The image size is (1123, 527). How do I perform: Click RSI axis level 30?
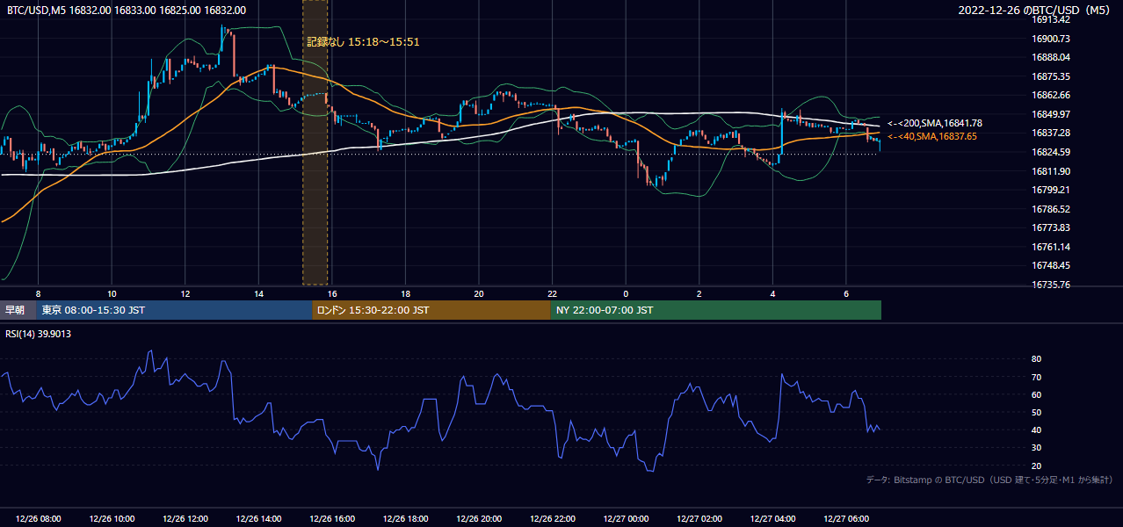coord(1036,448)
